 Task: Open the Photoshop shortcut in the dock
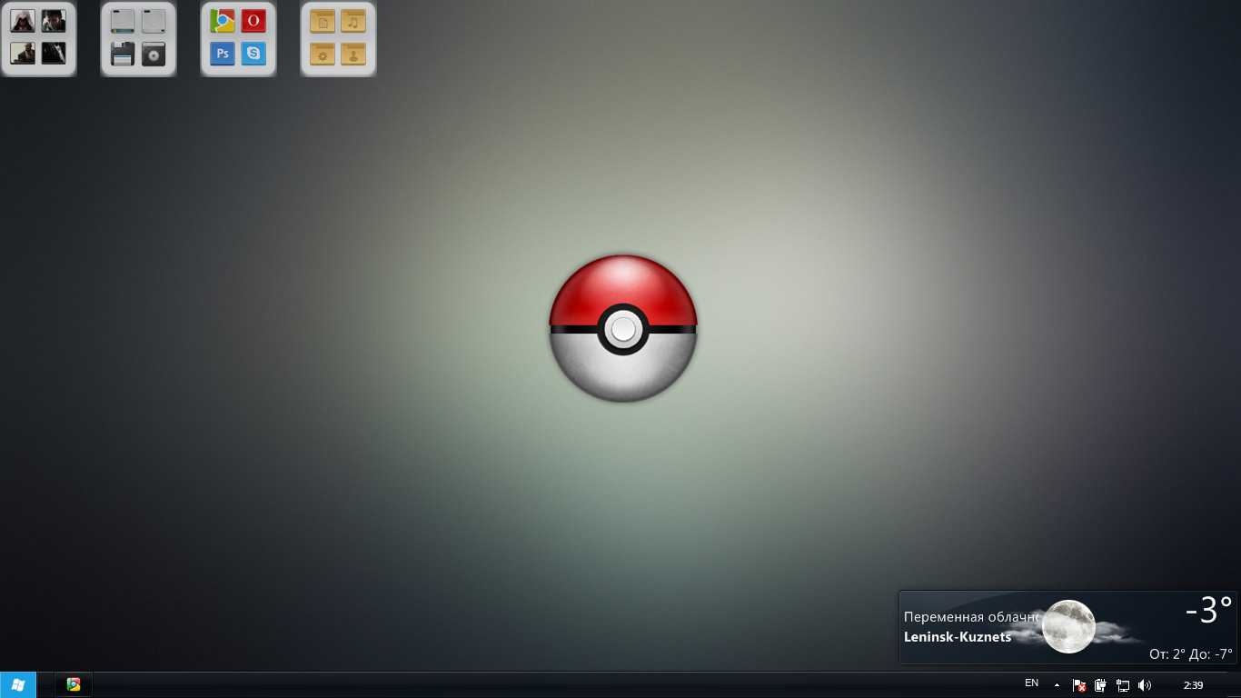pyautogui.click(x=223, y=54)
